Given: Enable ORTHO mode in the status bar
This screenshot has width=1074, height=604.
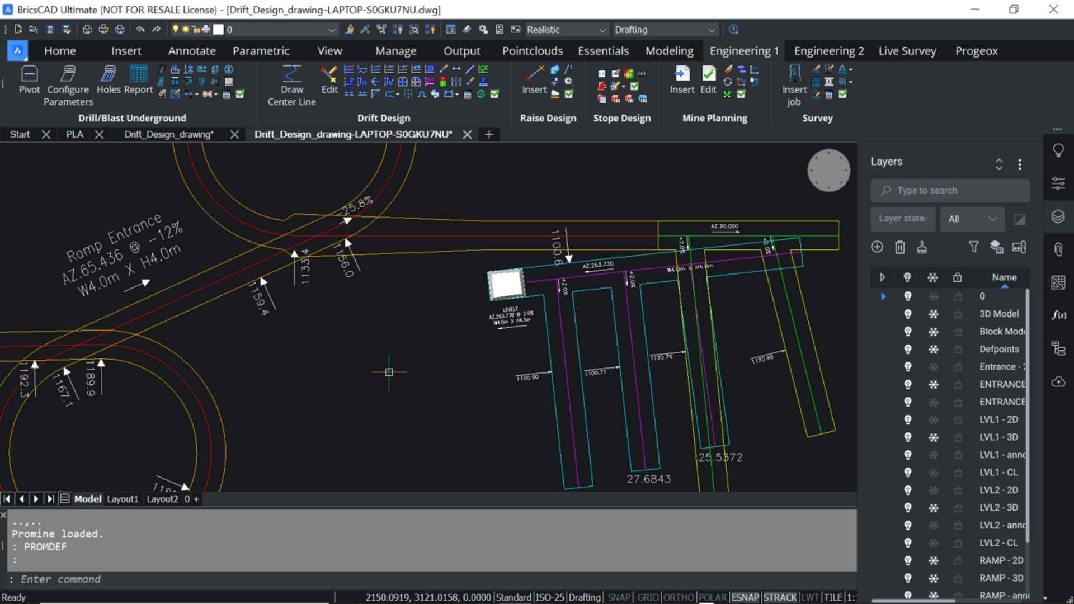Looking at the screenshot, I should pyautogui.click(x=679, y=597).
